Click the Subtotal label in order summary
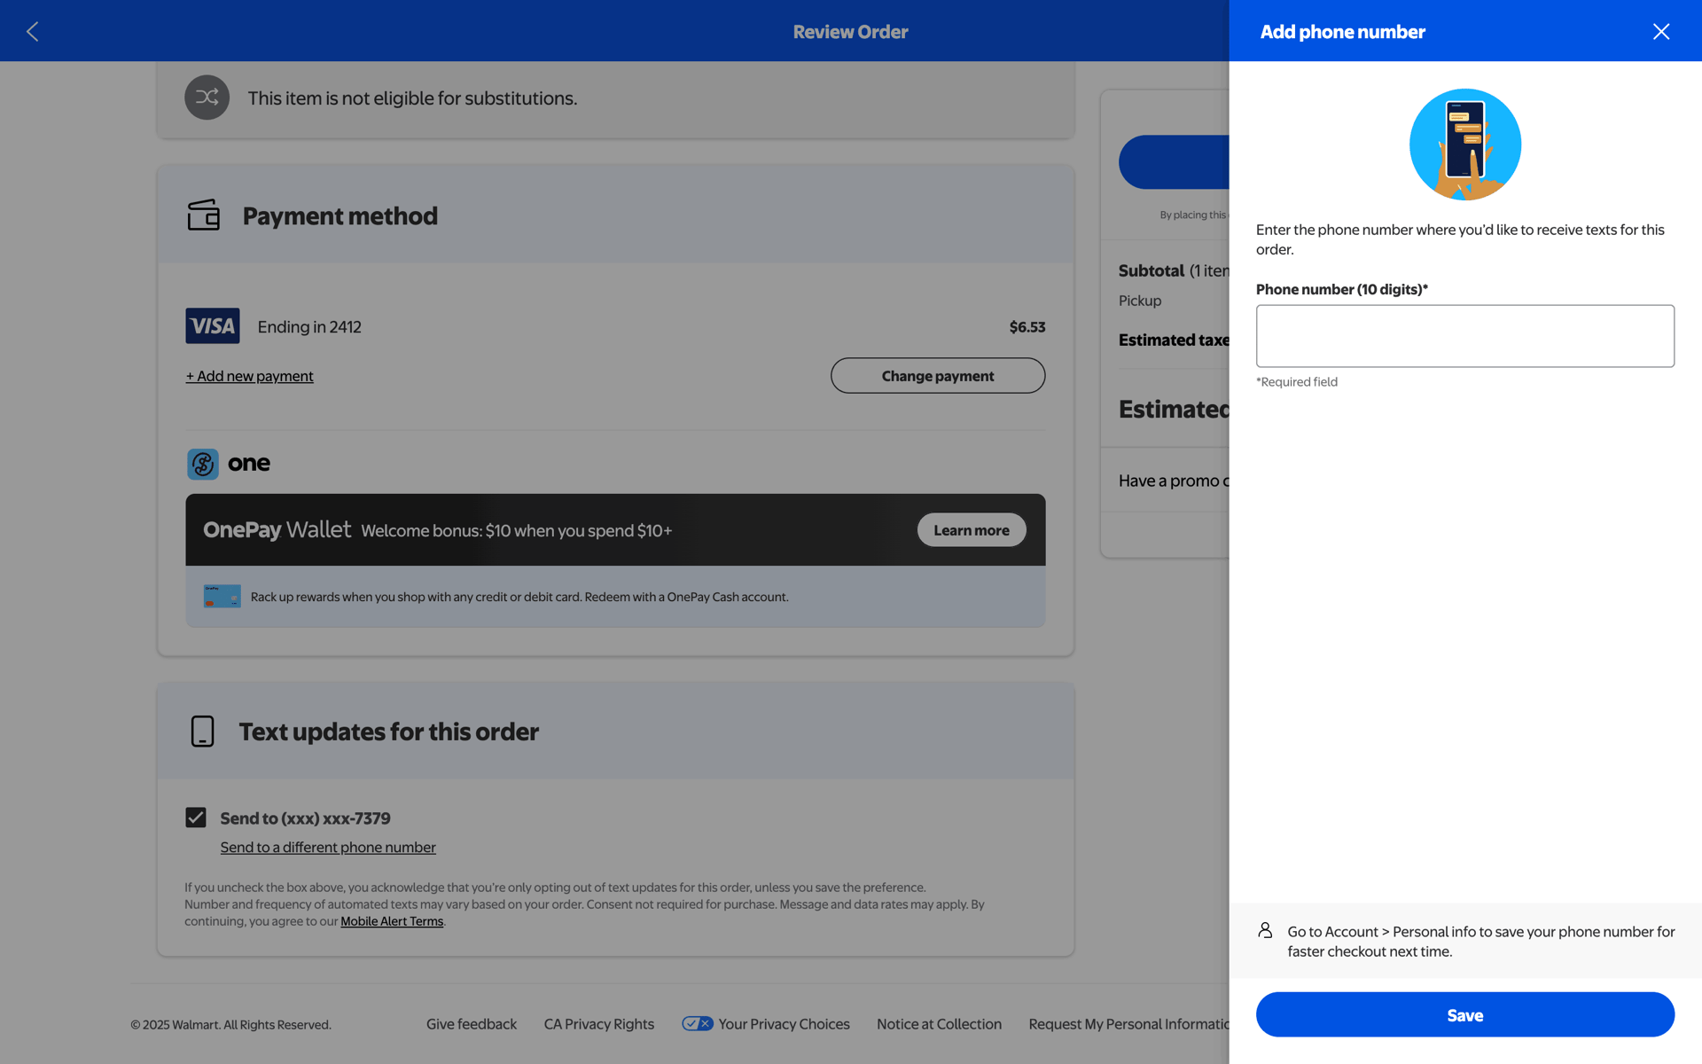 point(1152,270)
